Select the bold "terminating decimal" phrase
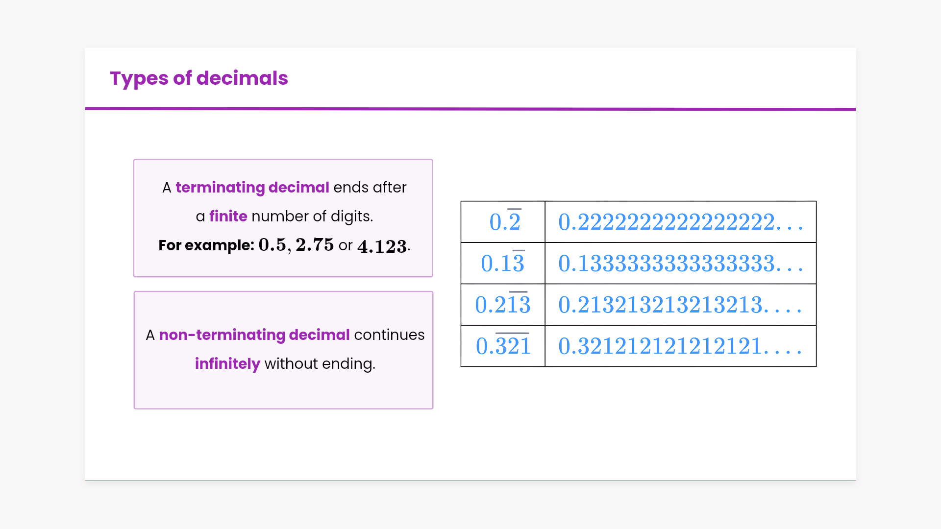 252,188
